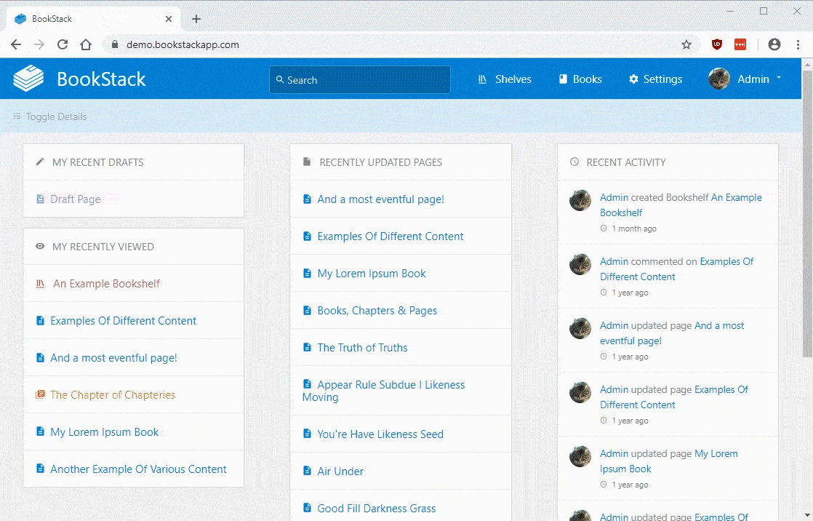The height and width of the screenshot is (521, 813).
Task: Open Appear Rule Subdue I Likeness Moving
Action: 384,391
